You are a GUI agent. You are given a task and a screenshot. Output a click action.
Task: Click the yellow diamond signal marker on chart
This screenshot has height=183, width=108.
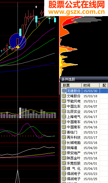[x=18, y=47]
